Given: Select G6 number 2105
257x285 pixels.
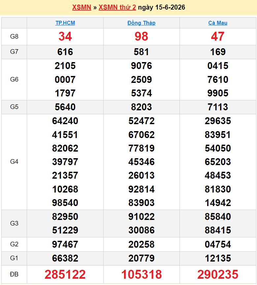Looking at the screenshot, I should 65,66.
